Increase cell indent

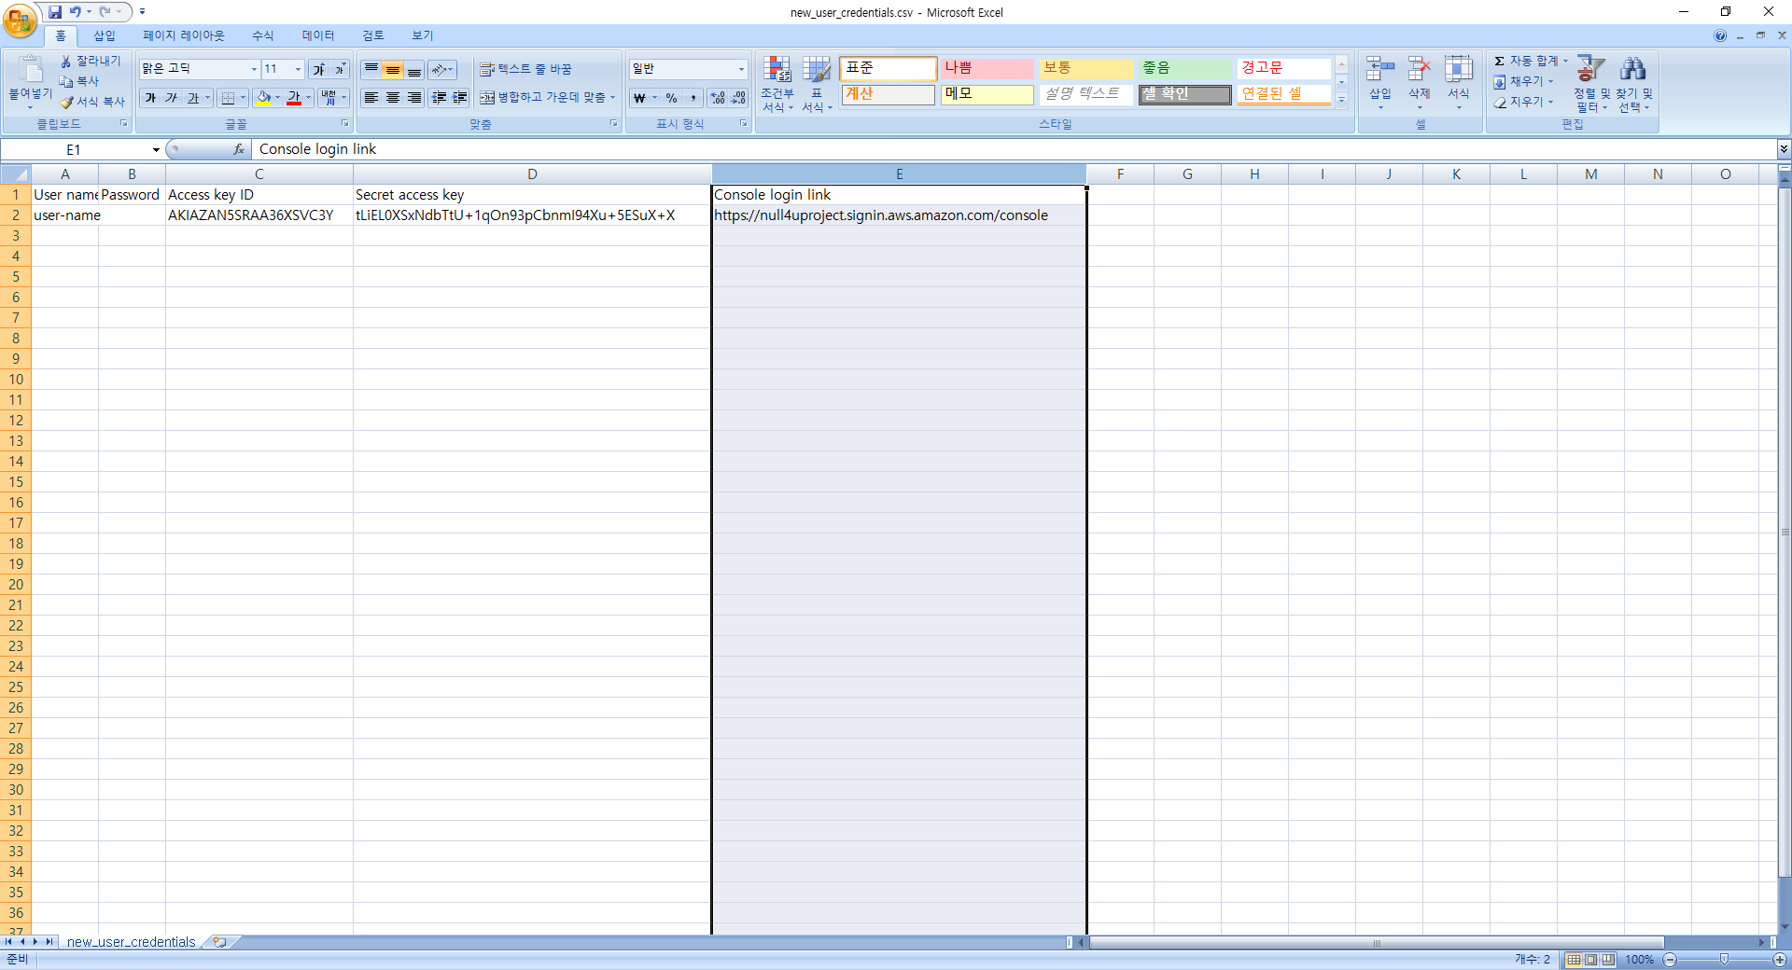click(x=460, y=98)
